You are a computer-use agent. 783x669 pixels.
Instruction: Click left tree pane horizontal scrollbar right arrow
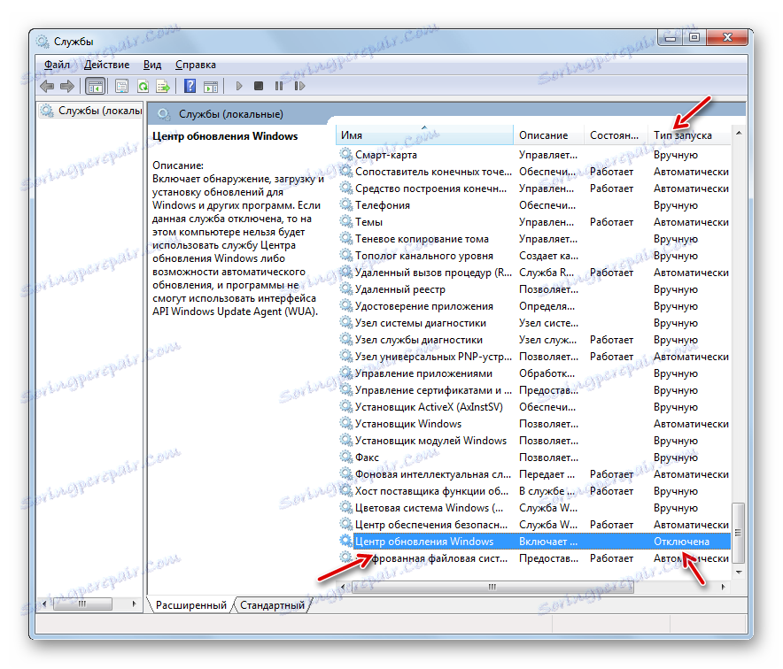point(134,604)
